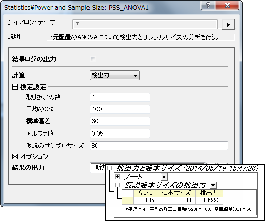Screen dimensions: 265x221
Task: Click the 結果の出力 field
Action: pos(98,167)
